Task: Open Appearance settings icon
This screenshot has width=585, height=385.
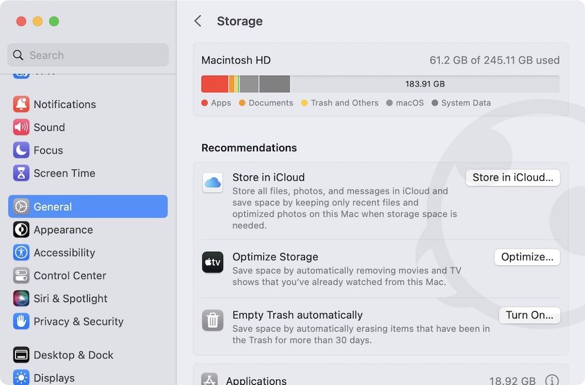Action: pyautogui.click(x=21, y=230)
